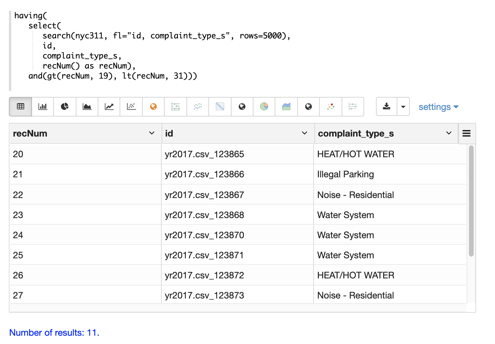
Task: Select the green dot grid chart
Action: (x=176, y=107)
